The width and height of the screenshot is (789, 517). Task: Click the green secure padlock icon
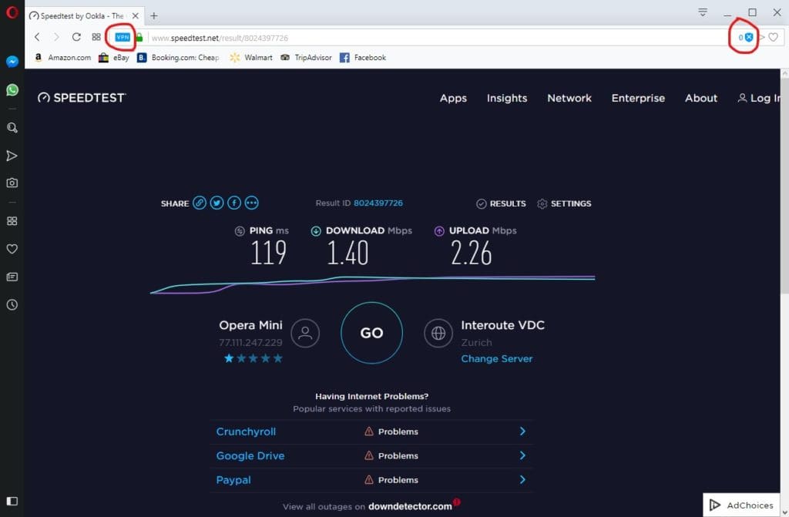[x=139, y=37]
